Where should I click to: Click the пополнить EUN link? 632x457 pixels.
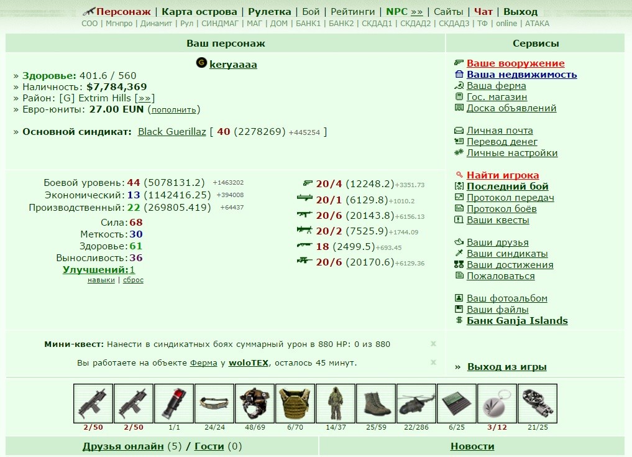click(174, 109)
